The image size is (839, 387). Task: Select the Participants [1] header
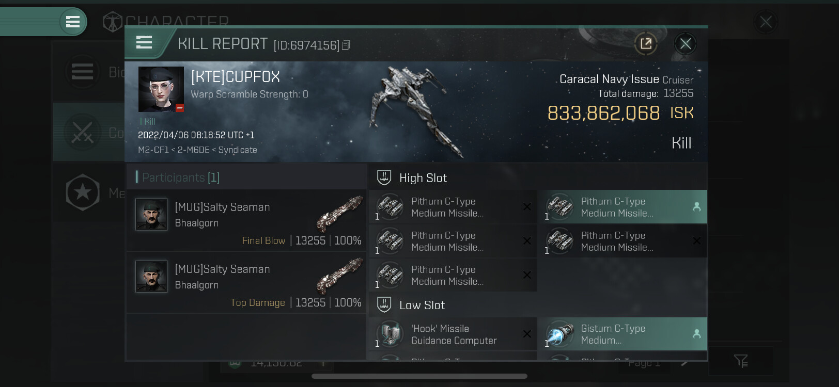178,178
